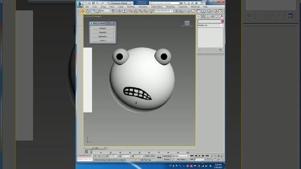Open the Create menu
Viewport: 301px width, 169px height.
pos(120,7)
